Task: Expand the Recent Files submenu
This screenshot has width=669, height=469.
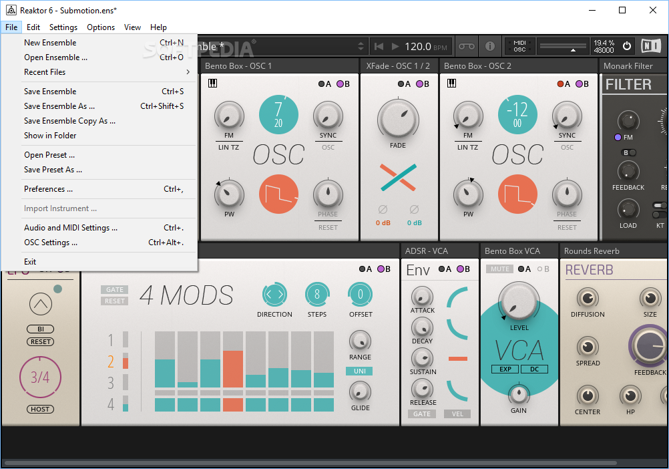Action: [x=99, y=72]
